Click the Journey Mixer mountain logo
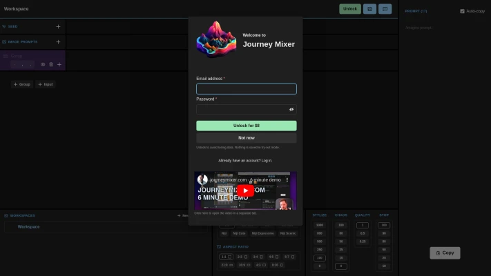 click(216, 39)
